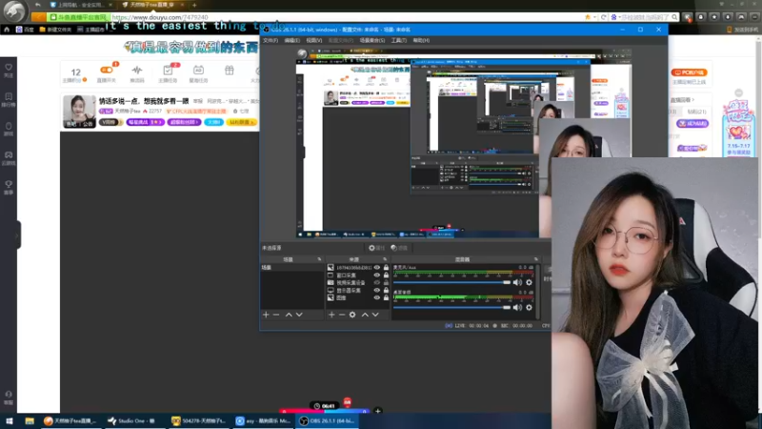Click Properties button above sources panel
This screenshot has height=429, width=762.
pos(376,248)
